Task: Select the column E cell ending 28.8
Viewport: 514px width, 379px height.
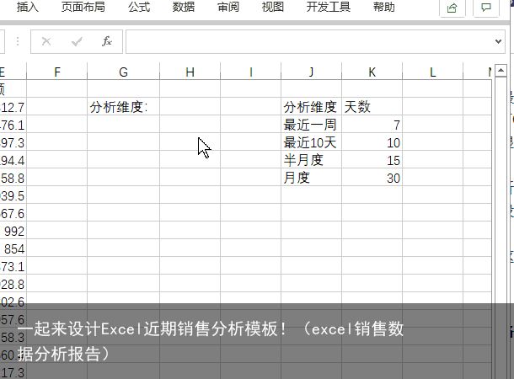Action: click(13, 284)
